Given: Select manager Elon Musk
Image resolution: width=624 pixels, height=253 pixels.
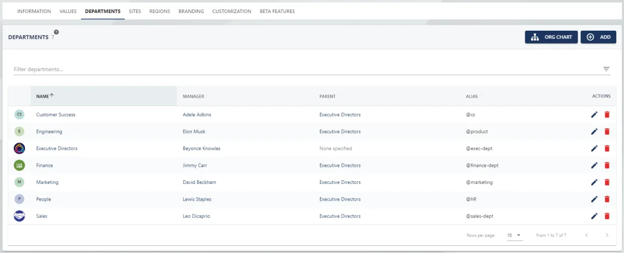Looking at the screenshot, I should pyautogui.click(x=194, y=131).
